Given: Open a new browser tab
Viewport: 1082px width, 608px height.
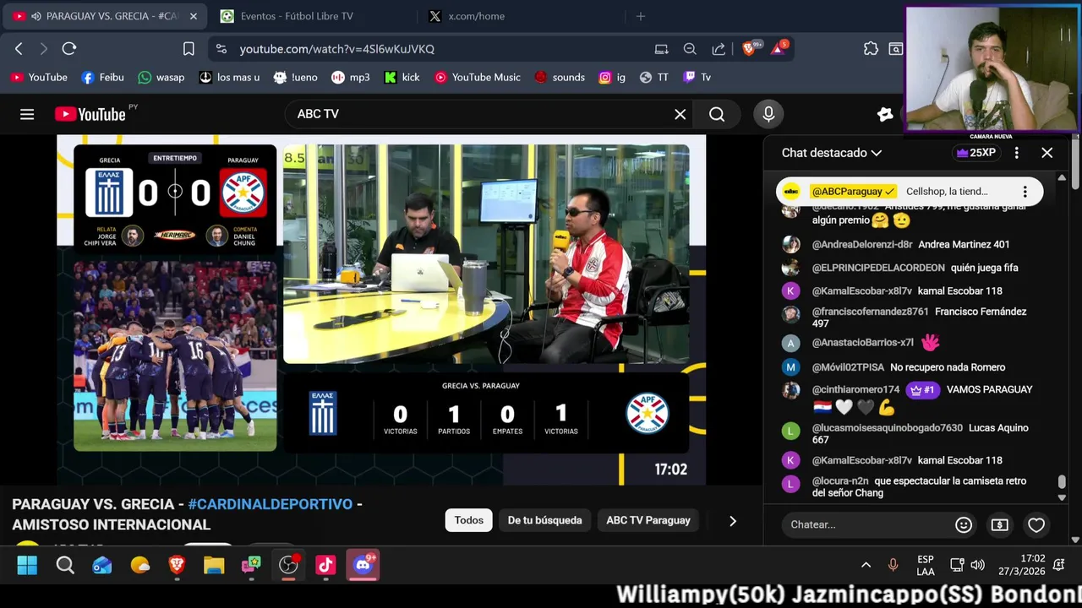Looking at the screenshot, I should coord(640,16).
